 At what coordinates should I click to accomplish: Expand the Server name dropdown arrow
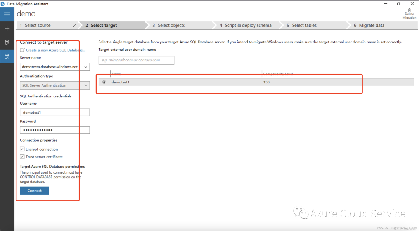tap(85, 66)
